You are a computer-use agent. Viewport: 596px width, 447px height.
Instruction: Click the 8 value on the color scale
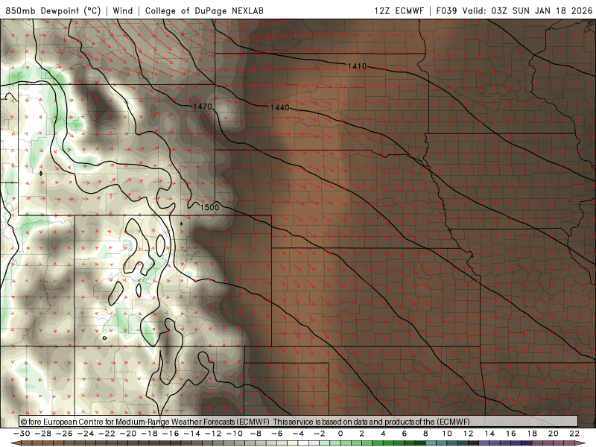(x=425, y=434)
